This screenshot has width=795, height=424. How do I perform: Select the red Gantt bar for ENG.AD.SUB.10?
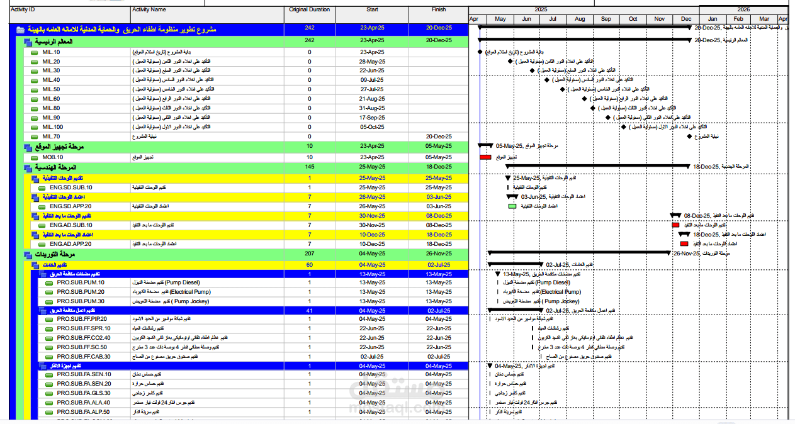(x=675, y=225)
